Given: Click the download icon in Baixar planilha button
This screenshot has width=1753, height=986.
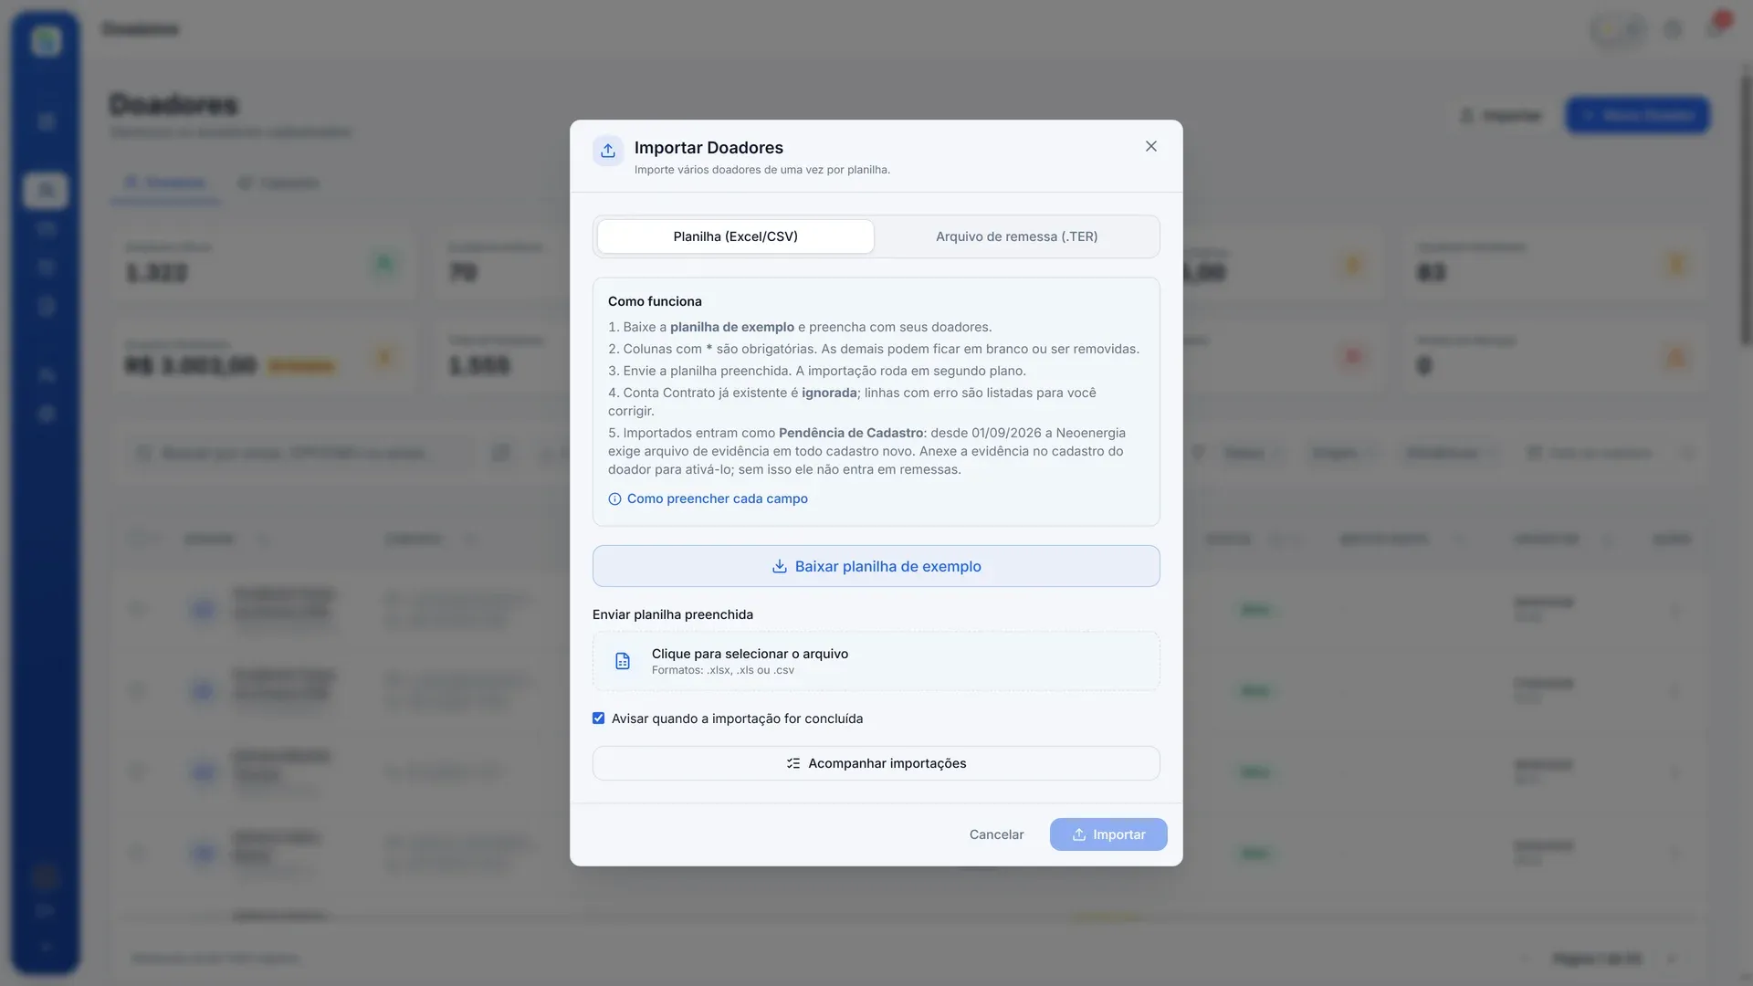Looking at the screenshot, I should click(780, 566).
